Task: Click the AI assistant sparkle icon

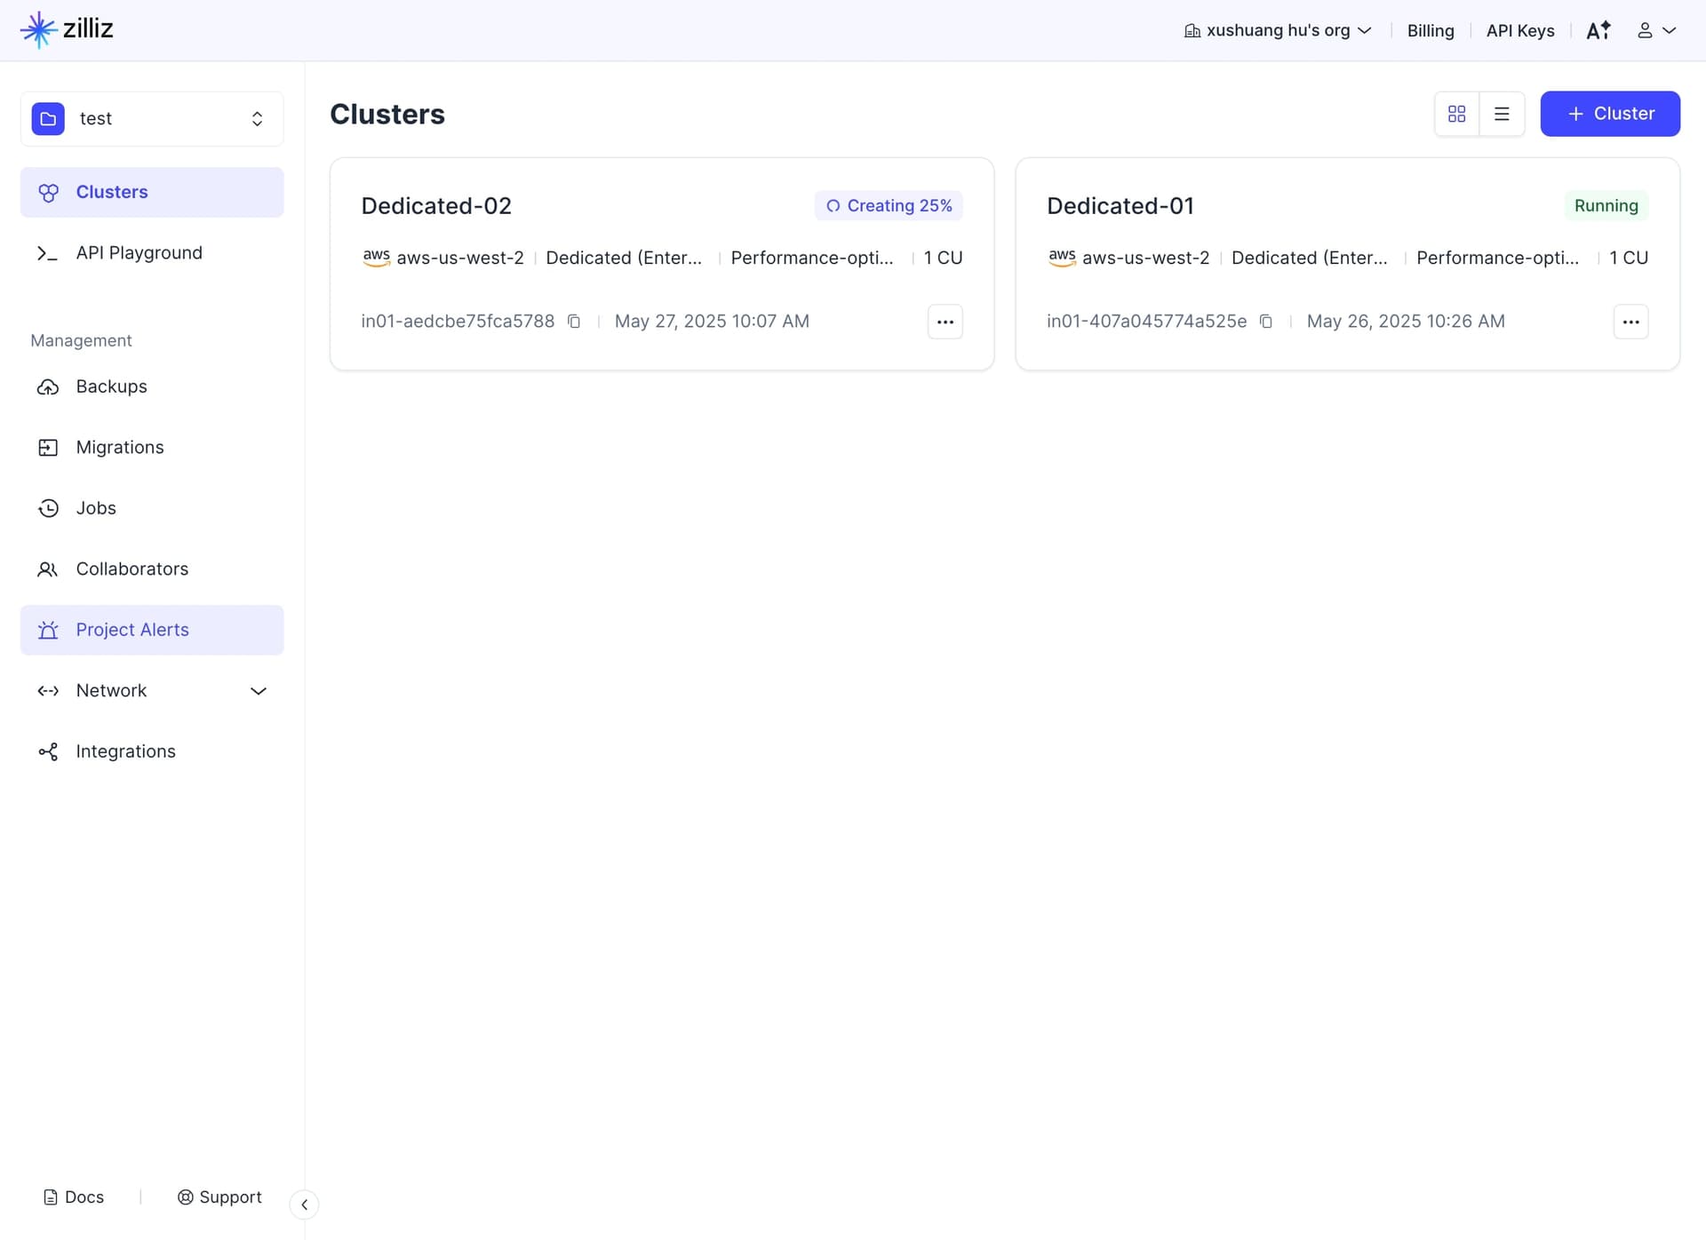Action: tap(1598, 30)
